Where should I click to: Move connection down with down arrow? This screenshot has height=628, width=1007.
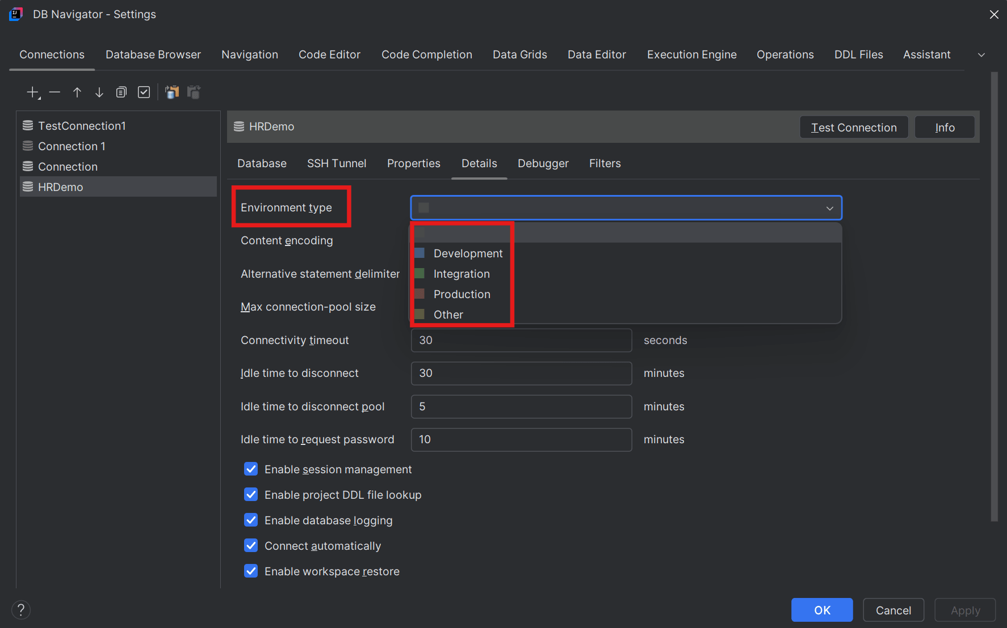tap(99, 92)
